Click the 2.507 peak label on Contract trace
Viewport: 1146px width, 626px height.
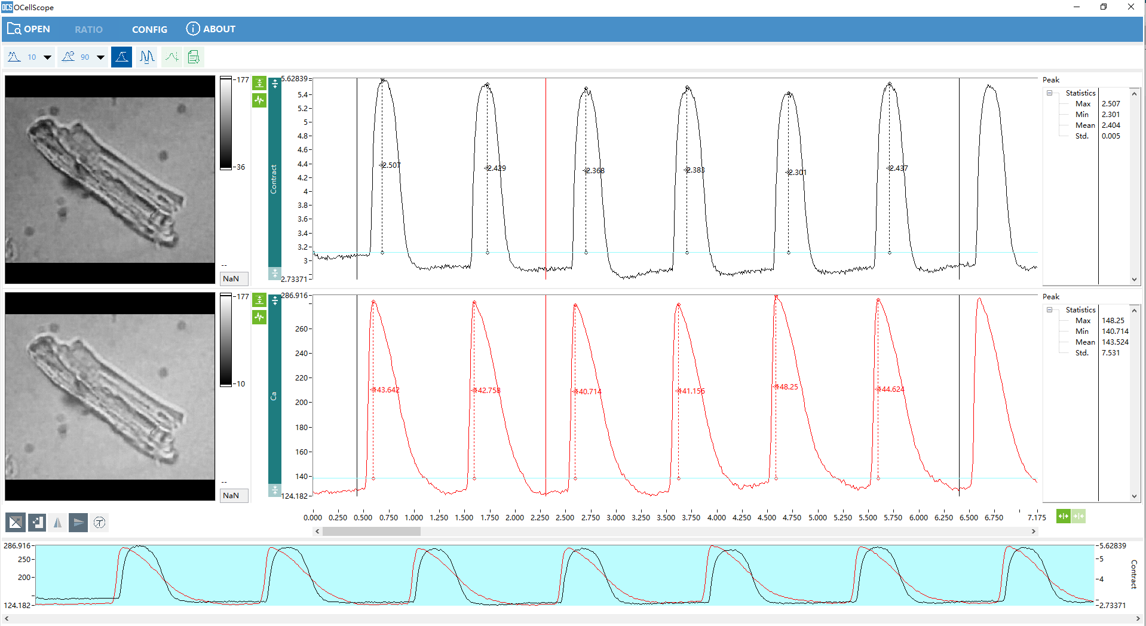point(391,165)
